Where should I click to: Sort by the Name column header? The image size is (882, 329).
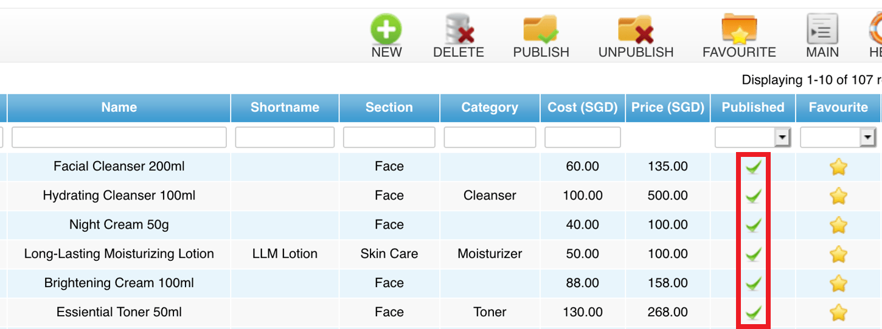pos(119,108)
